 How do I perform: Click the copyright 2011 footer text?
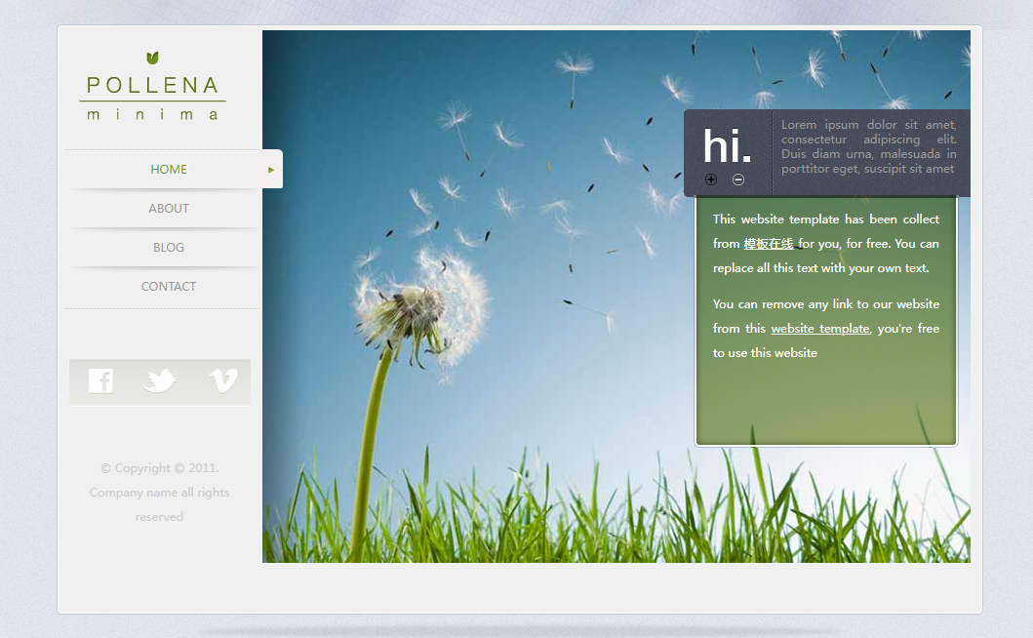point(159,492)
